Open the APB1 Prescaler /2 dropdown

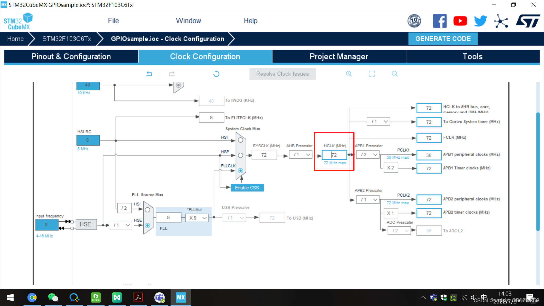(x=368, y=155)
